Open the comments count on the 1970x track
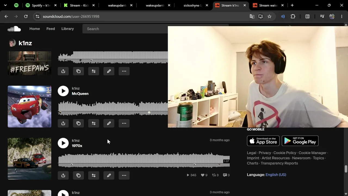The width and height of the screenshot is (348, 196). point(226,175)
